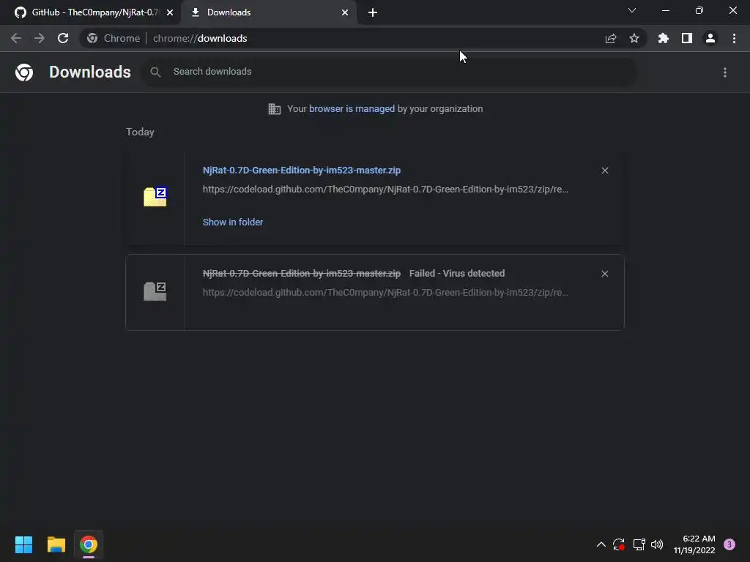Click the struck-through failed zip filename
Image resolution: width=750 pixels, height=562 pixels.
pos(302,274)
